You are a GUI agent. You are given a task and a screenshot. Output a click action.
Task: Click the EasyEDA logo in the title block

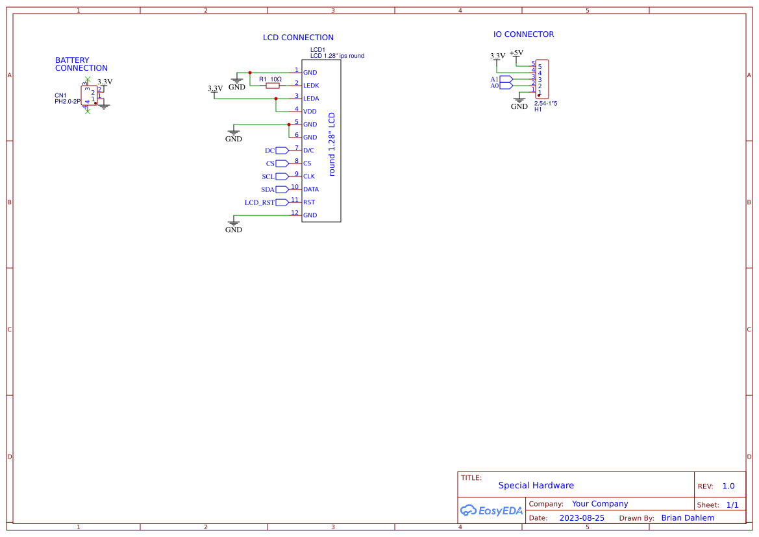tap(490, 510)
